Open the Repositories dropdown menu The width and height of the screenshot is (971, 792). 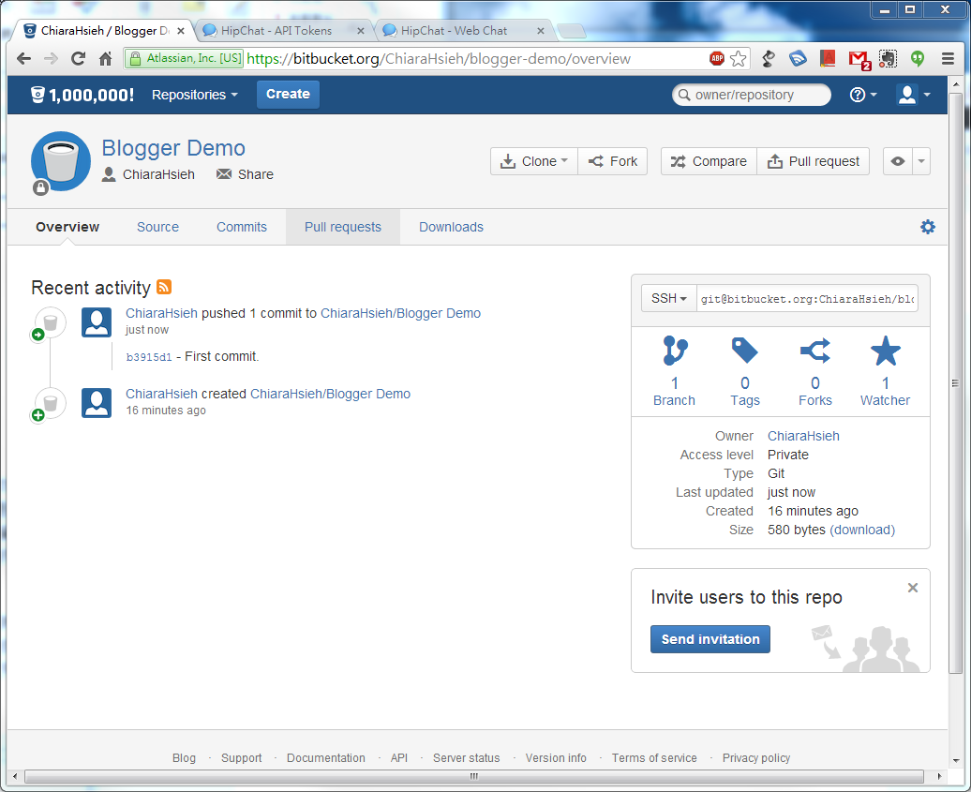click(x=194, y=95)
